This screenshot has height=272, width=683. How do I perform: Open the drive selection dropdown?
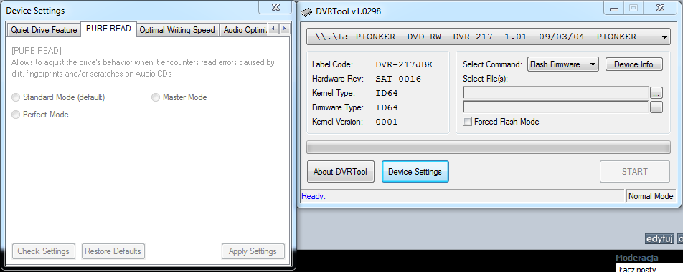[x=489, y=37]
